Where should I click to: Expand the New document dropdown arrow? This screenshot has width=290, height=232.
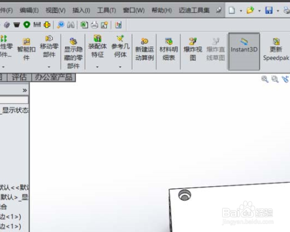[x=241, y=11]
